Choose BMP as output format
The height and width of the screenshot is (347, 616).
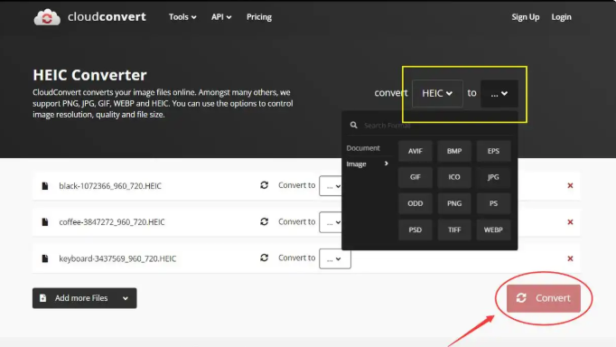point(454,151)
